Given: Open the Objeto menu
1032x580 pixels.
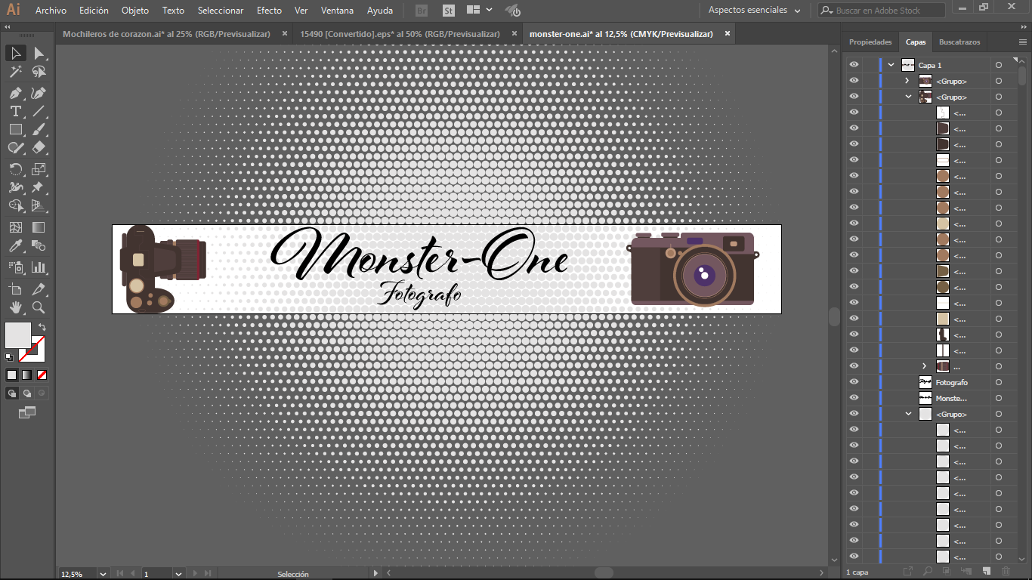Looking at the screenshot, I should (x=135, y=11).
